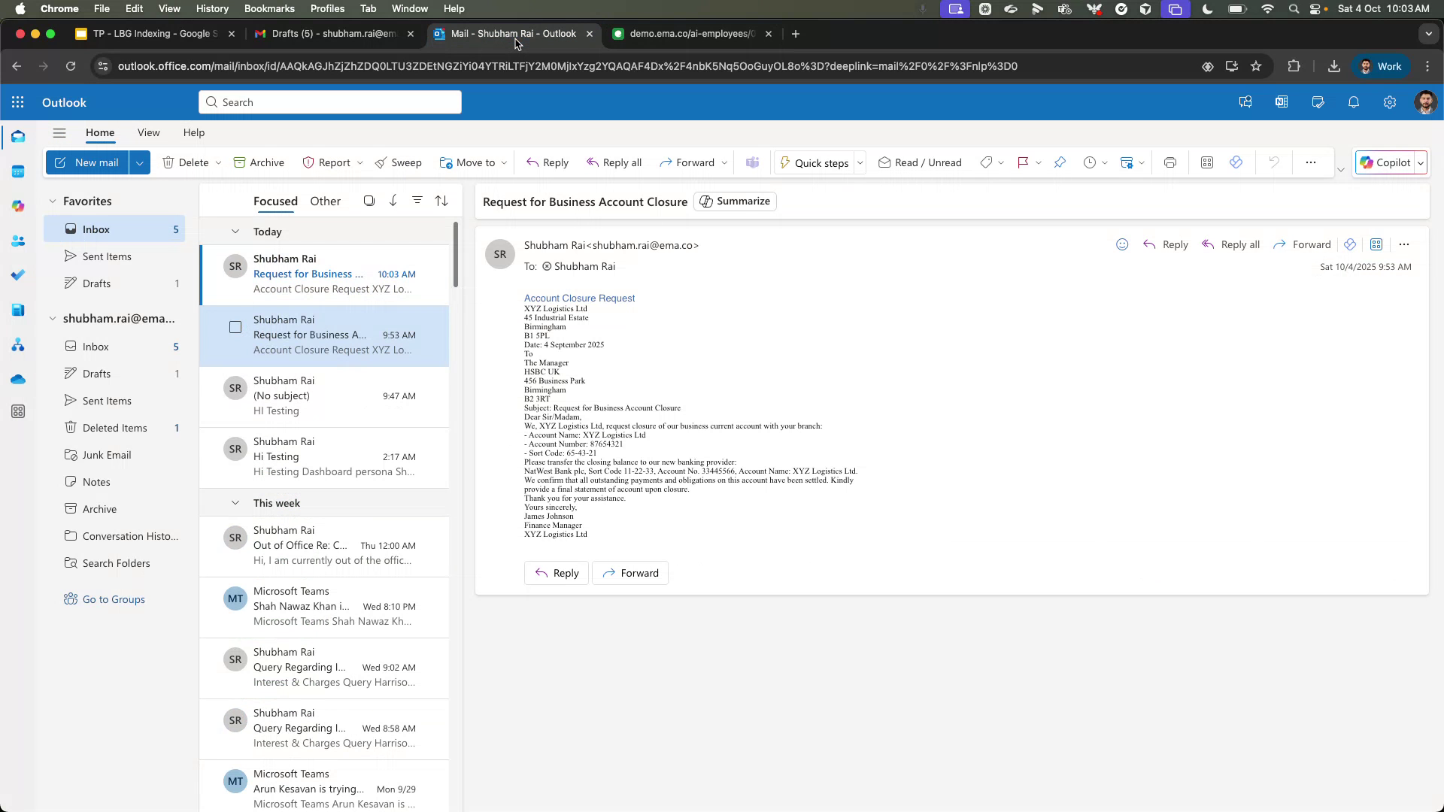1444x812 pixels.
Task: Open OneDrive from the left rail
Action: (x=18, y=380)
